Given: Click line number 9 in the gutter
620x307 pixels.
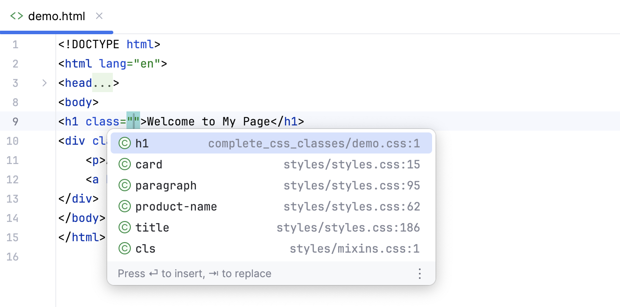Looking at the screenshot, I should 15,121.
